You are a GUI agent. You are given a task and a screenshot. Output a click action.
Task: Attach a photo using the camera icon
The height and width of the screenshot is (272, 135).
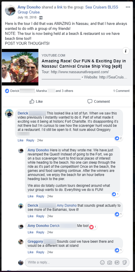(110, 262)
